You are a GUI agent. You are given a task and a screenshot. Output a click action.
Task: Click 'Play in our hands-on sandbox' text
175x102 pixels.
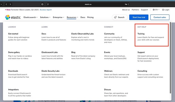[20, 56]
